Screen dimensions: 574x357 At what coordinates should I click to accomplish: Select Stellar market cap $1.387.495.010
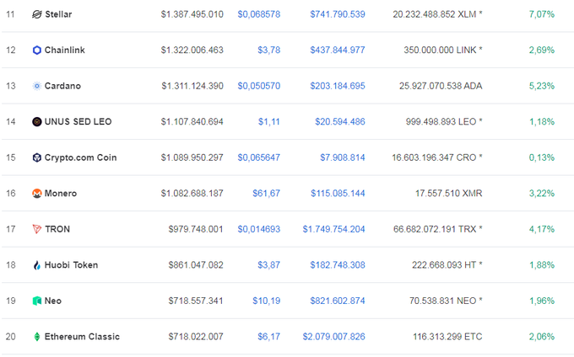(x=192, y=14)
